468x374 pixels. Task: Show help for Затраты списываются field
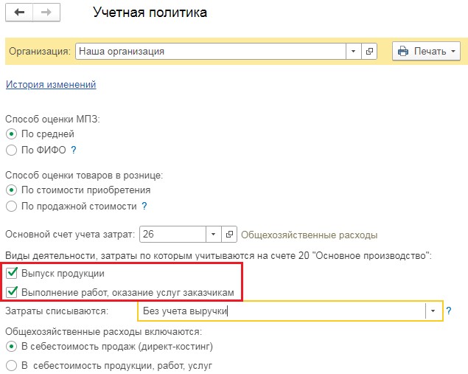click(x=449, y=311)
